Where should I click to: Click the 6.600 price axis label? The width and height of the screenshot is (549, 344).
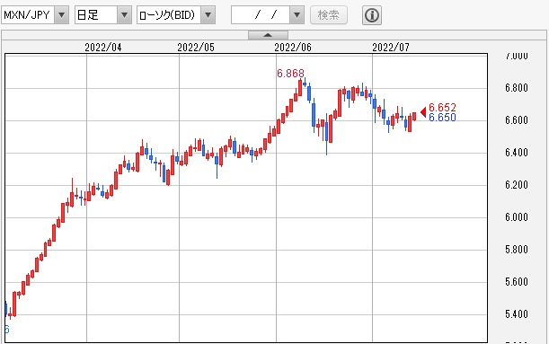(x=517, y=120)
